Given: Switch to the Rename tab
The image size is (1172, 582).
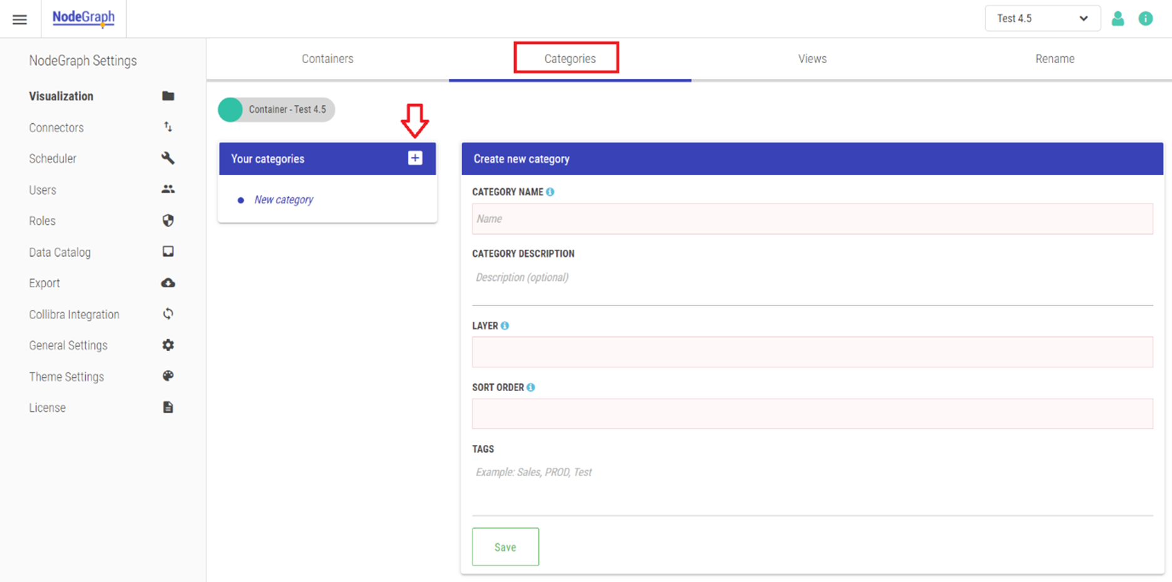Looking at the screenshot, I should coord(1054,59).
